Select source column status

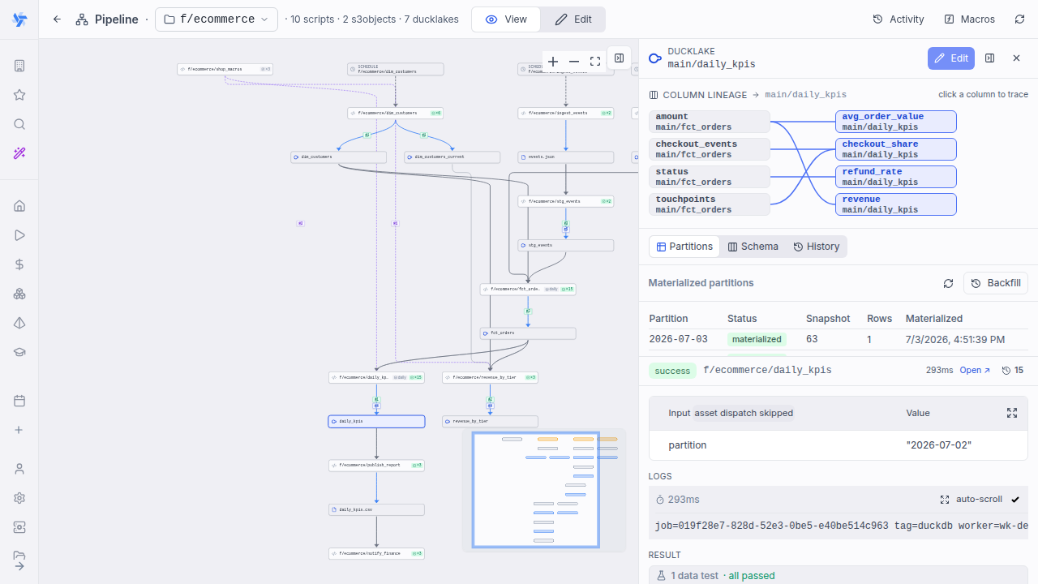tap(710, 177)
